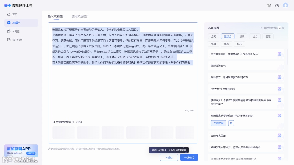Click the badge icon on 足协官方 topic

[x=279, y=77]
